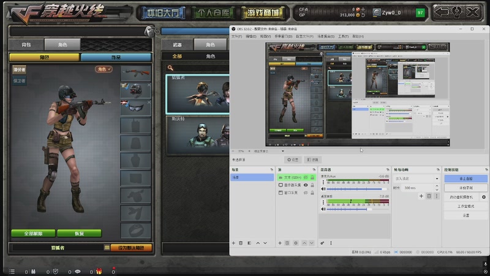Screen dimensions: 490x276
Task: Toggle visibility of window capture source
Action: 306,193
